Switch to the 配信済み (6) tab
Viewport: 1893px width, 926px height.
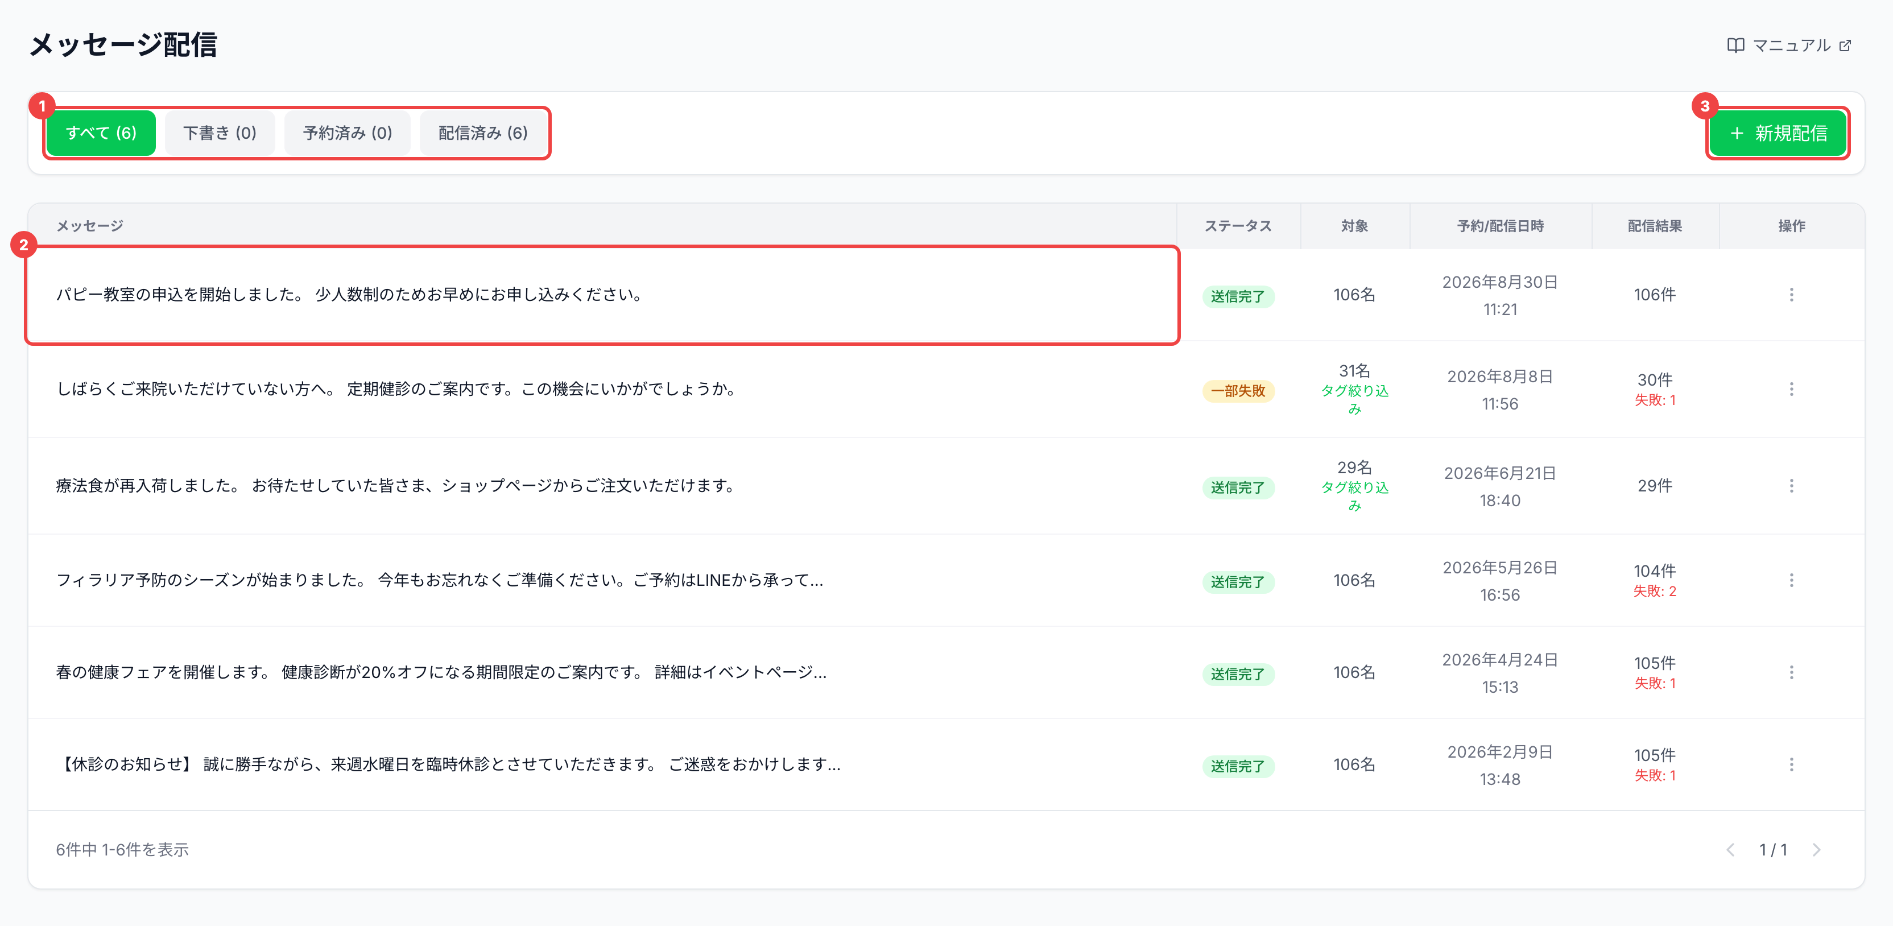(483, 133)
